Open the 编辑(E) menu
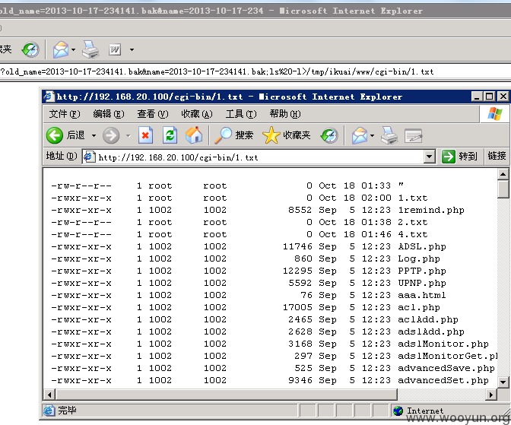 click(109, 114)
